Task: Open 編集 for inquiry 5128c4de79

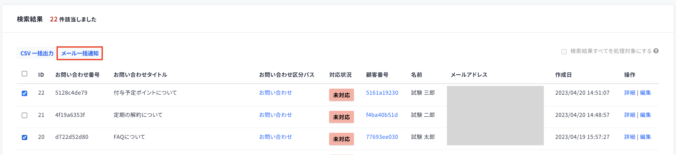Action: pyautogui.click(x=645, y=93)
